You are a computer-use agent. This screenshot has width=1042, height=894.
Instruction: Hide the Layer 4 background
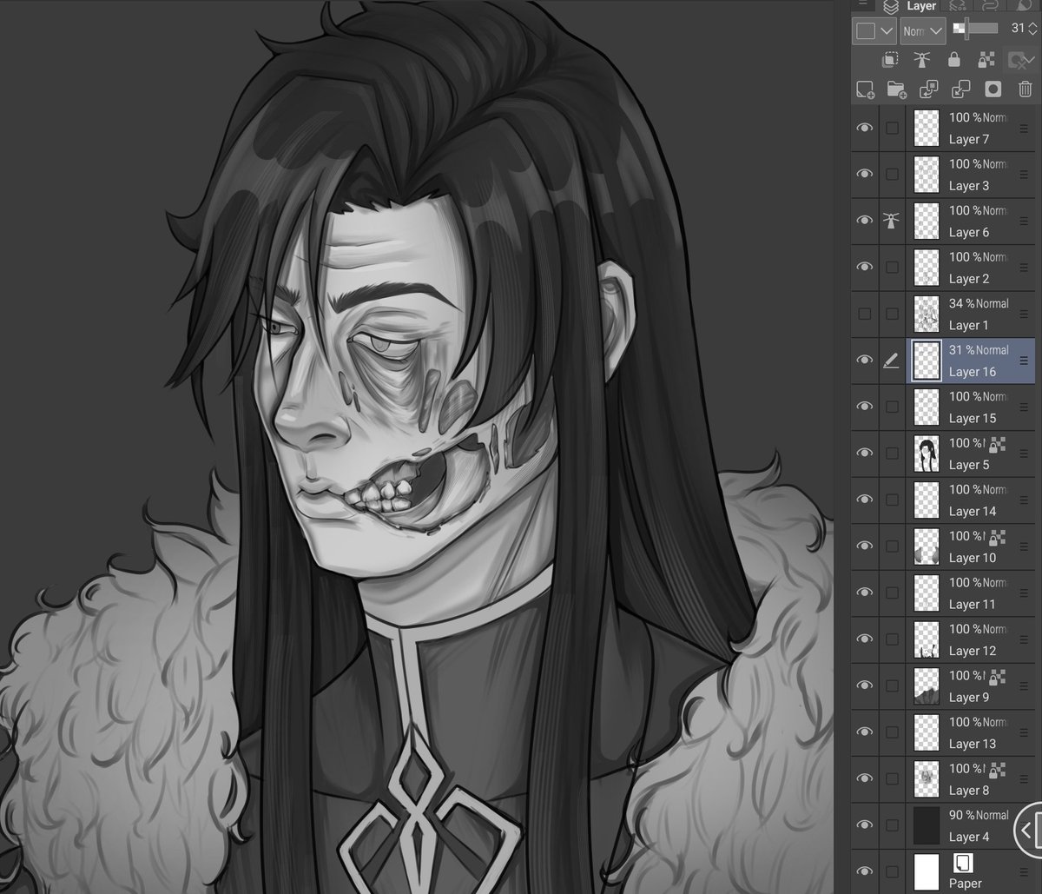(x=864, y=825)
